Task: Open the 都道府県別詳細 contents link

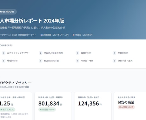Action: tap(51, 61)
